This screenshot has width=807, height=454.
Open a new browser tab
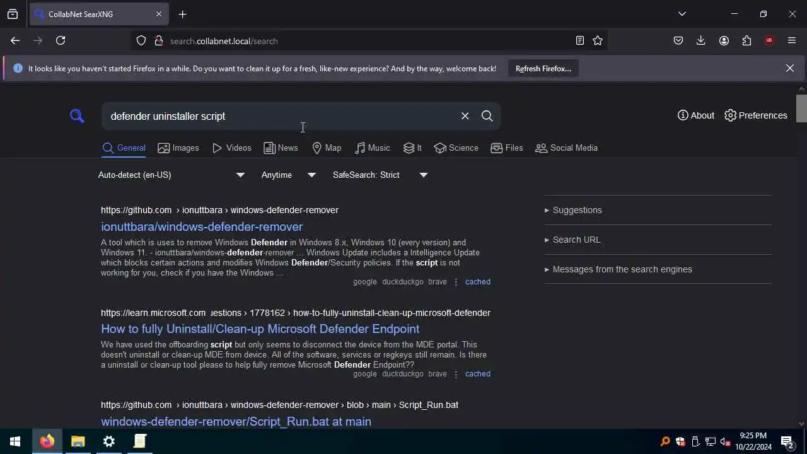[182, 14]
